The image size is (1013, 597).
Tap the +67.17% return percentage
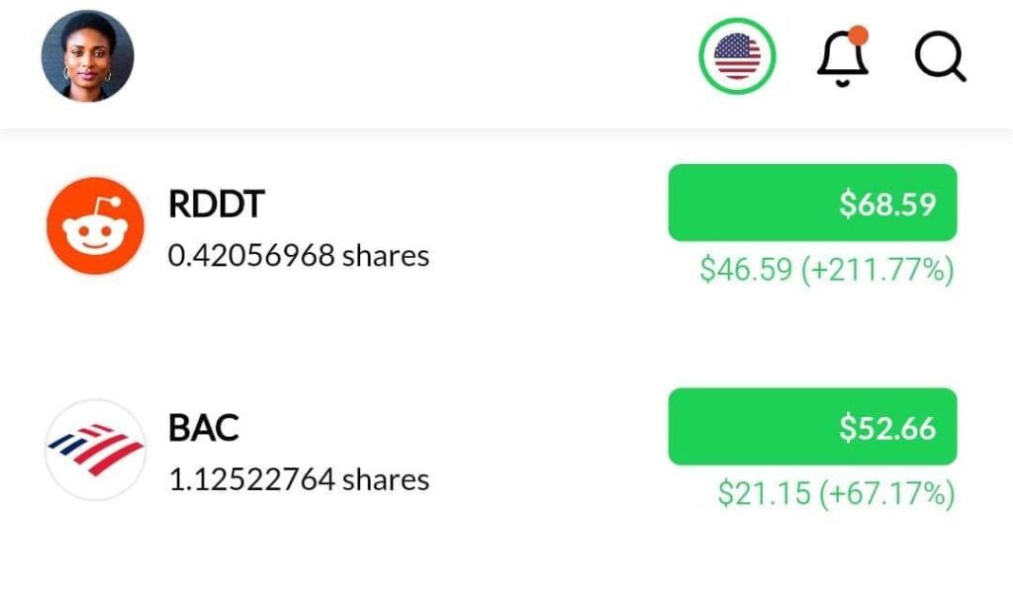pos(887,493)
